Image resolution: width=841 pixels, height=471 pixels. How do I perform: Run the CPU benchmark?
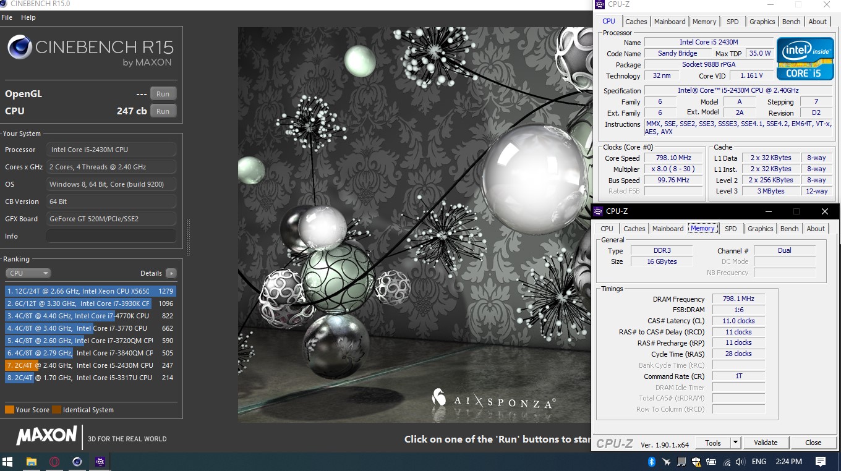[163, 111]
